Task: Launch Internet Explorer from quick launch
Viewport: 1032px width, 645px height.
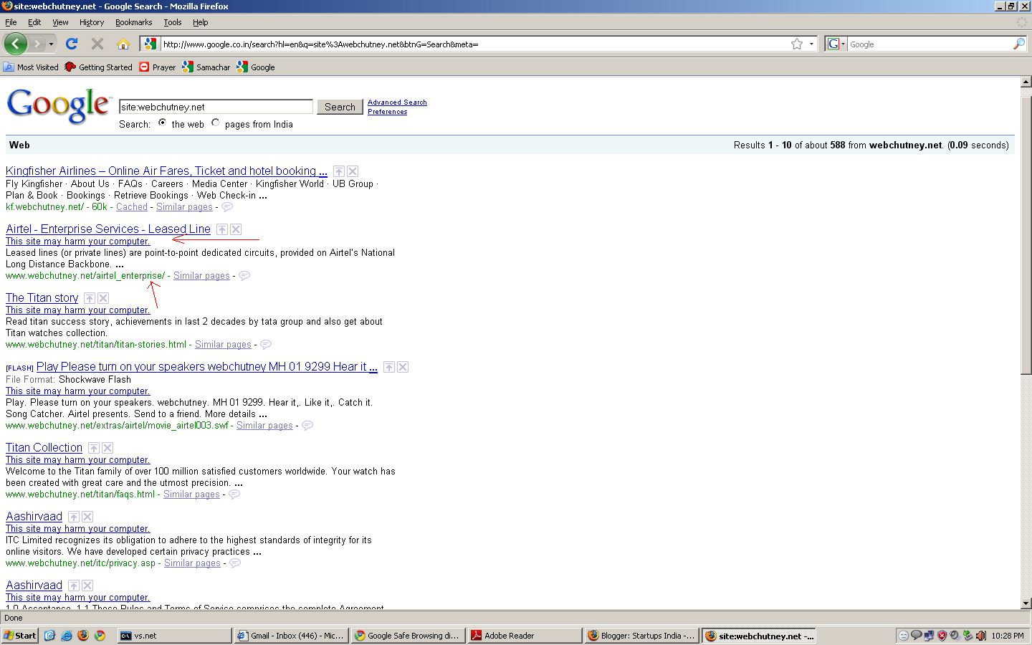Action: coord(67,636)
